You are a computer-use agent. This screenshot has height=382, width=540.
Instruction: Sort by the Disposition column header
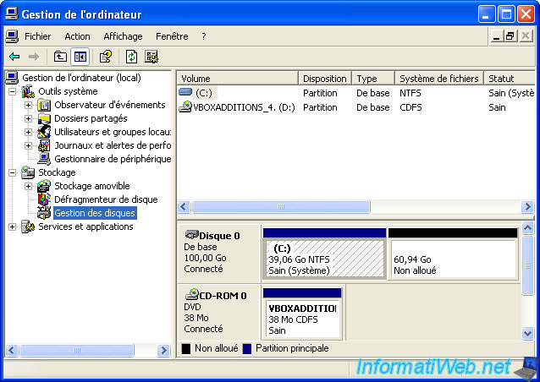325,79
